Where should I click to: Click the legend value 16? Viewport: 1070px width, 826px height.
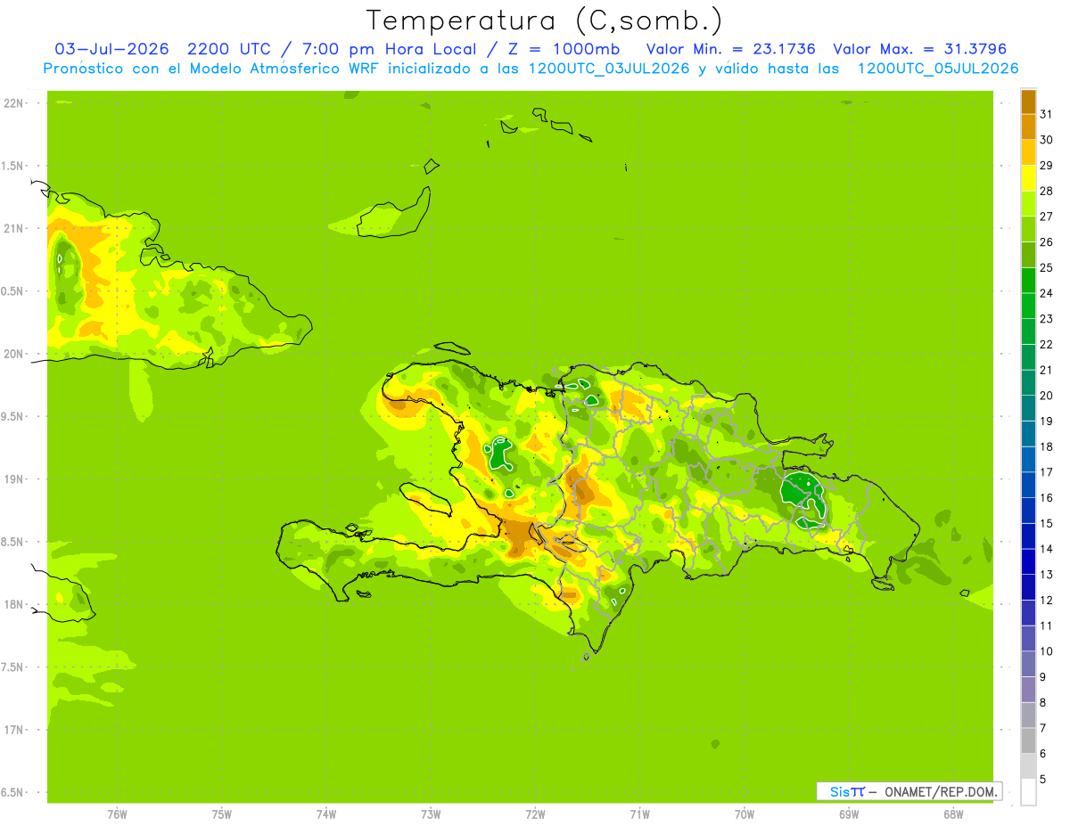1046,498
